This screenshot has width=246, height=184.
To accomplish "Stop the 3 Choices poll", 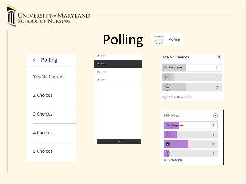I will coord(215,116).
